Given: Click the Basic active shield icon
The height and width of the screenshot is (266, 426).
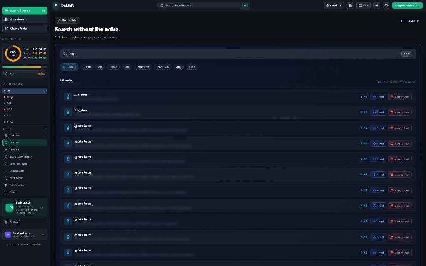Looking at the screenshot, I should (10, 208).
